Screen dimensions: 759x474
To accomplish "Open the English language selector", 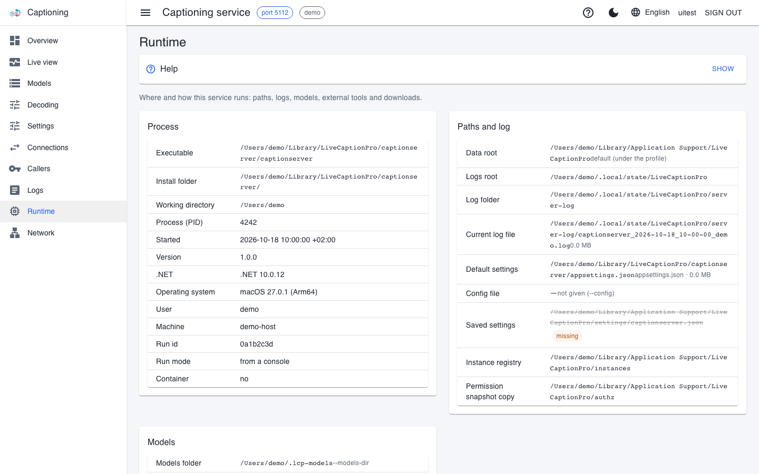I will [x=650, y=12].
